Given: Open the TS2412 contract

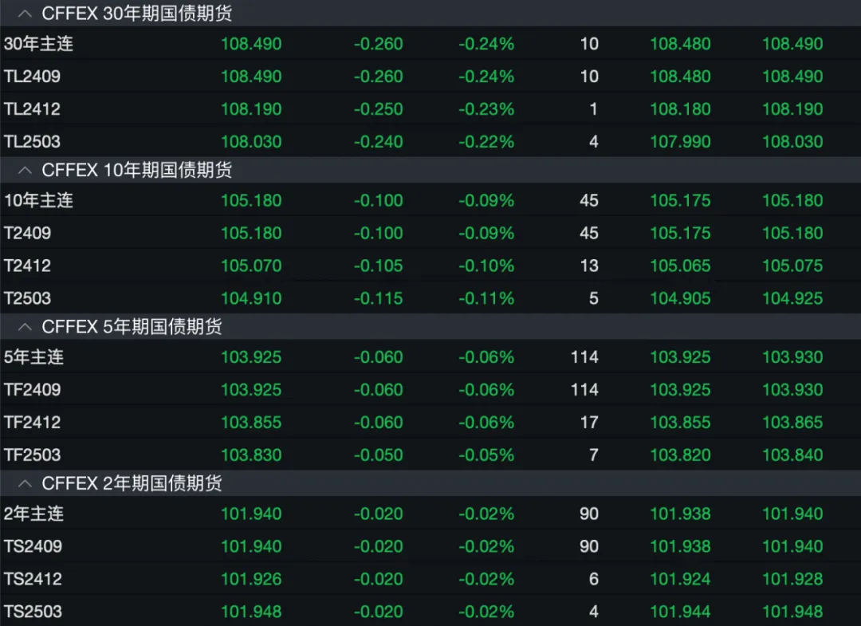Looking at the screenshot, I should (32, 579).
